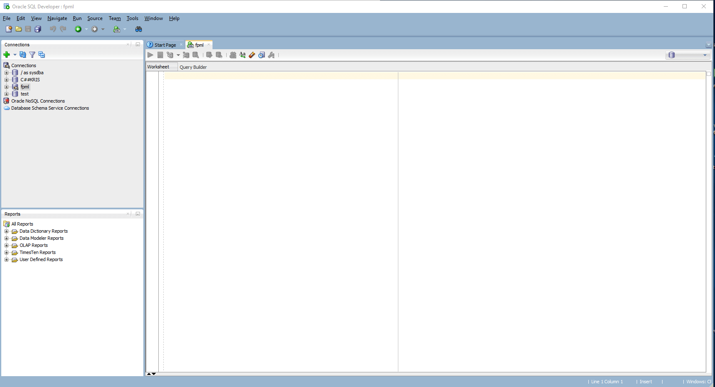Open the View menu
Viewport: 715px width, 387px height.
click(36, 18)
